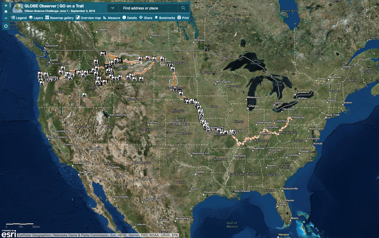The width and height of the screenshot is (379, 238).
Task: Open the Legend panel
Action: pyautogui.click(x=19, y=18)
